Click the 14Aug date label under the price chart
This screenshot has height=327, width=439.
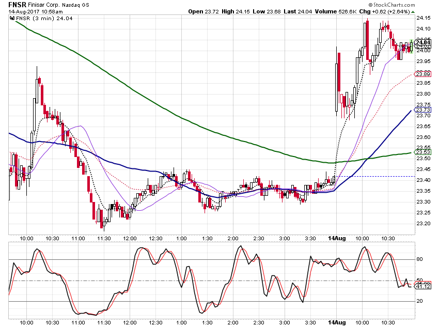[337, 238]
